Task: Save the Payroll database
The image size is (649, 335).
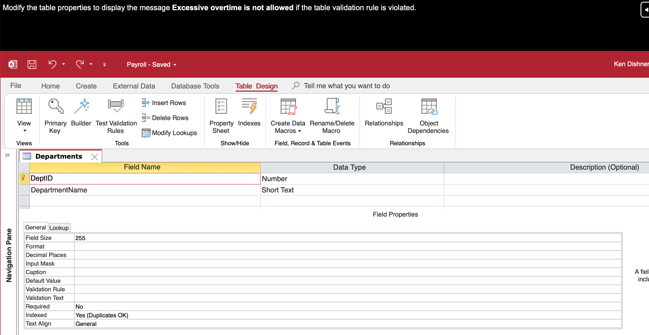Action: [32, 64]
